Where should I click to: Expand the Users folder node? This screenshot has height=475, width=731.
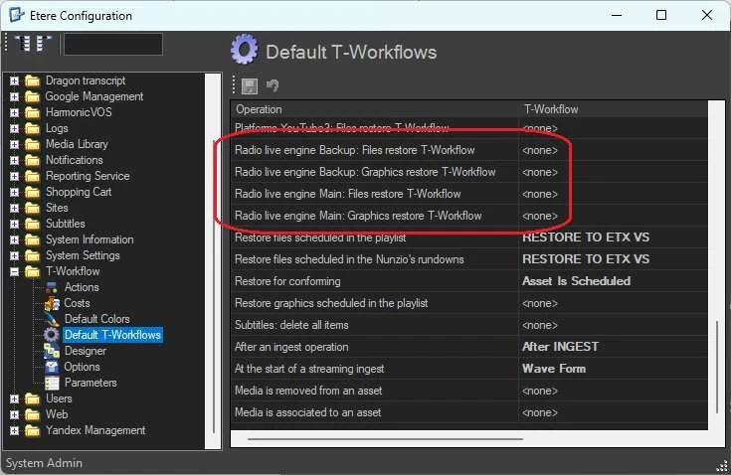tap(15, 398)
